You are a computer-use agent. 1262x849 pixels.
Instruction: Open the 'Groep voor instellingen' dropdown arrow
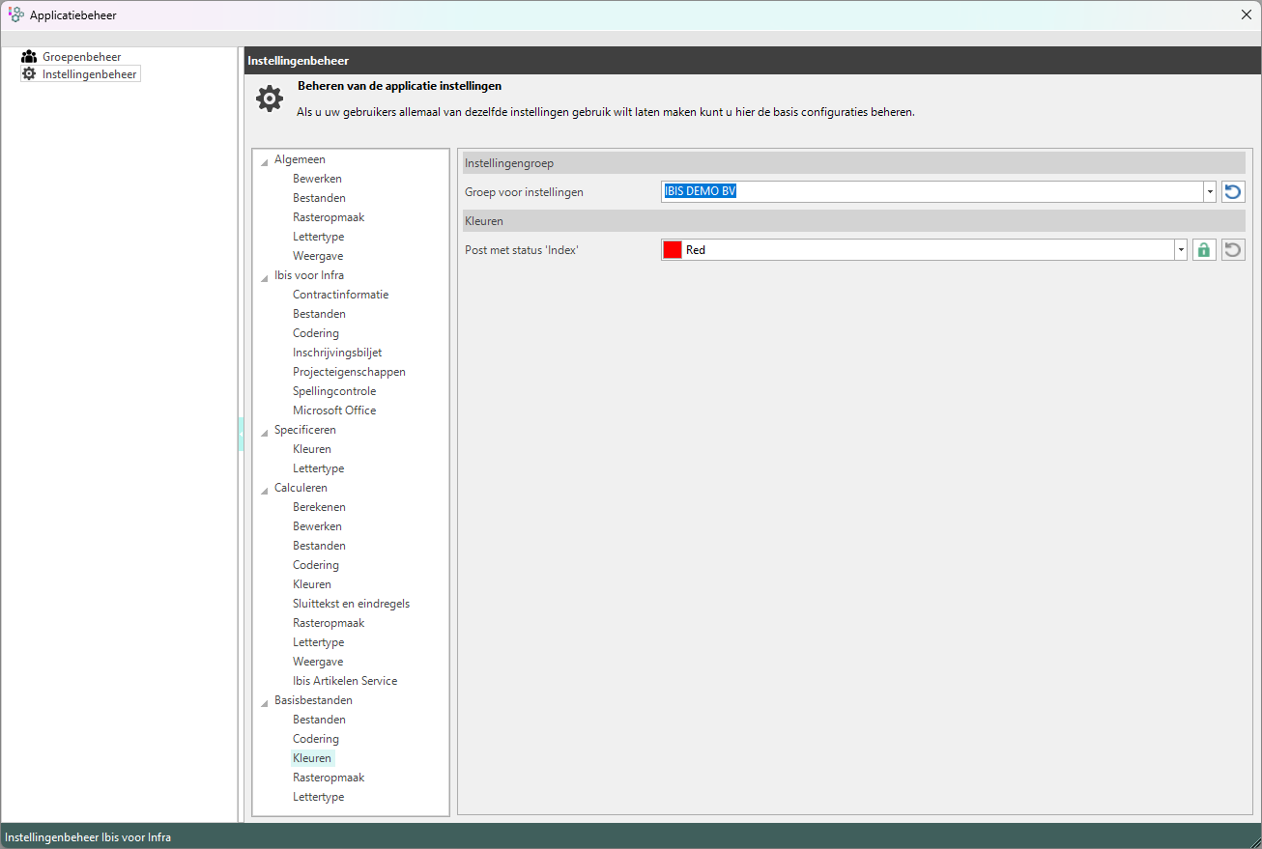pyautogui.click(x=1209, y=192)
